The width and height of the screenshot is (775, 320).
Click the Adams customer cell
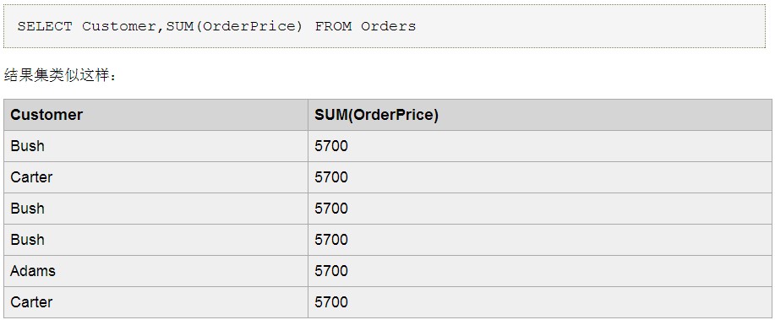coord(156,271)
